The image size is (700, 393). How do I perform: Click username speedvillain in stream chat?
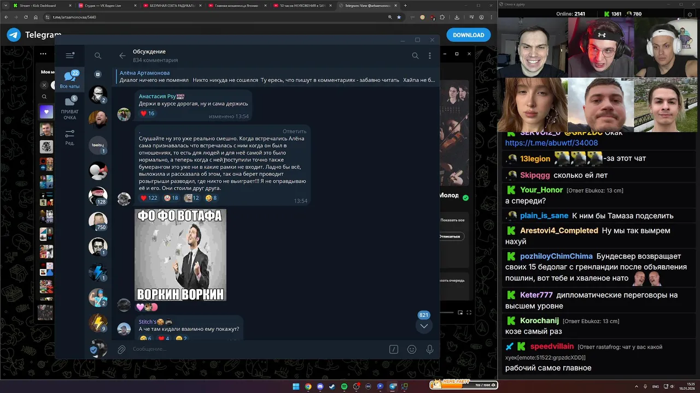click(x=552, y=346)
